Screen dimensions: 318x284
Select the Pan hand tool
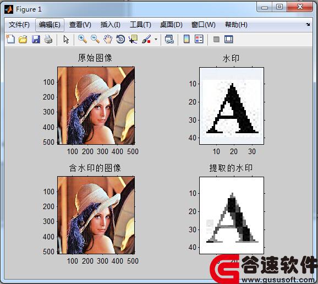[108, 39]
